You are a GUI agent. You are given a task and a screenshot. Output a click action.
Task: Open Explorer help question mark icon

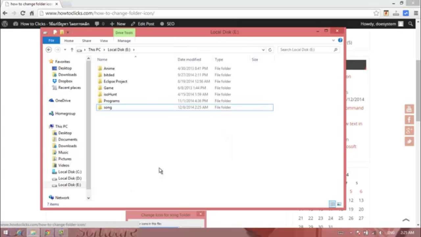[x=340, y=40]
